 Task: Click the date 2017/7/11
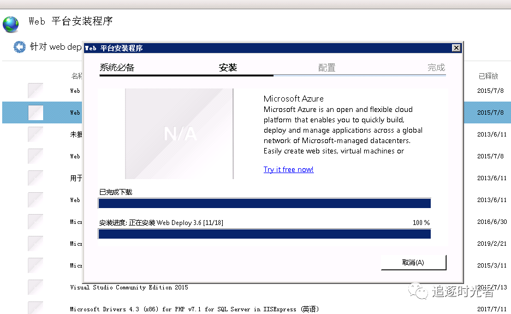[492, 309]
